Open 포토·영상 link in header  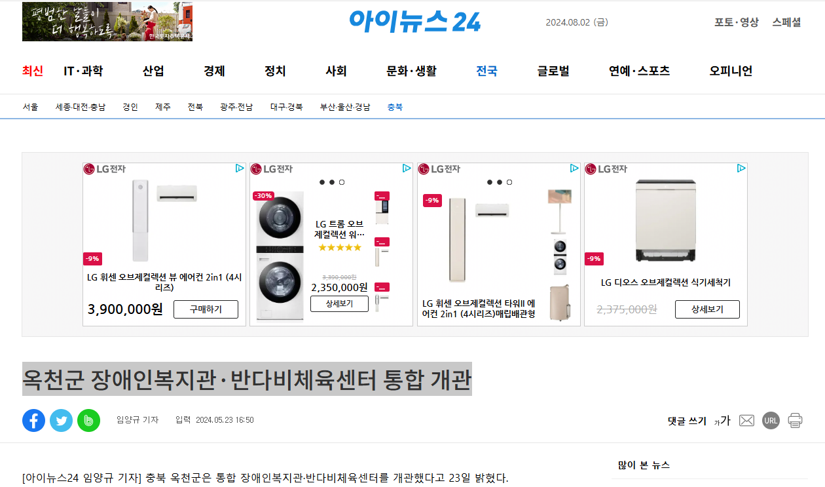click(x=737, y=22)
